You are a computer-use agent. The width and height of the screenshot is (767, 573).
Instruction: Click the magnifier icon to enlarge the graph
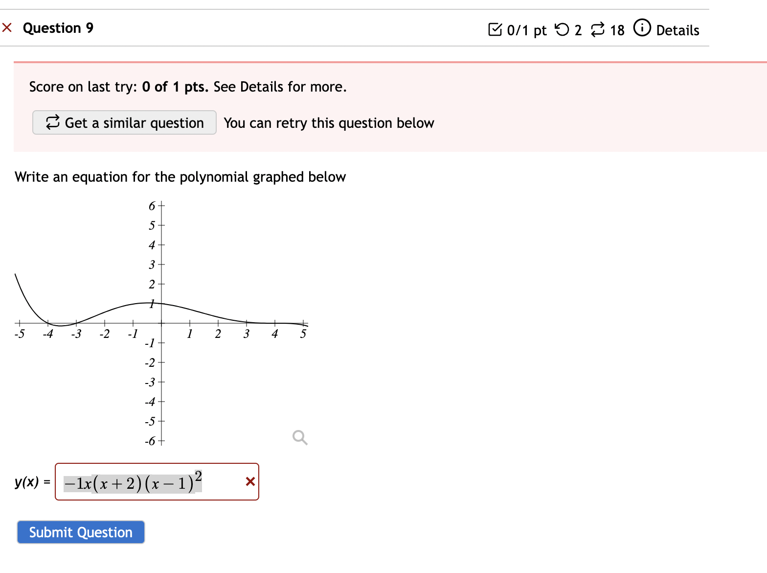coord(299,437)
